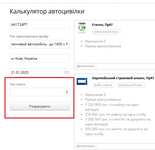Click the arrows on the Тип пільги select
Screen dimensions: 155x150
[x=67, y=92]
